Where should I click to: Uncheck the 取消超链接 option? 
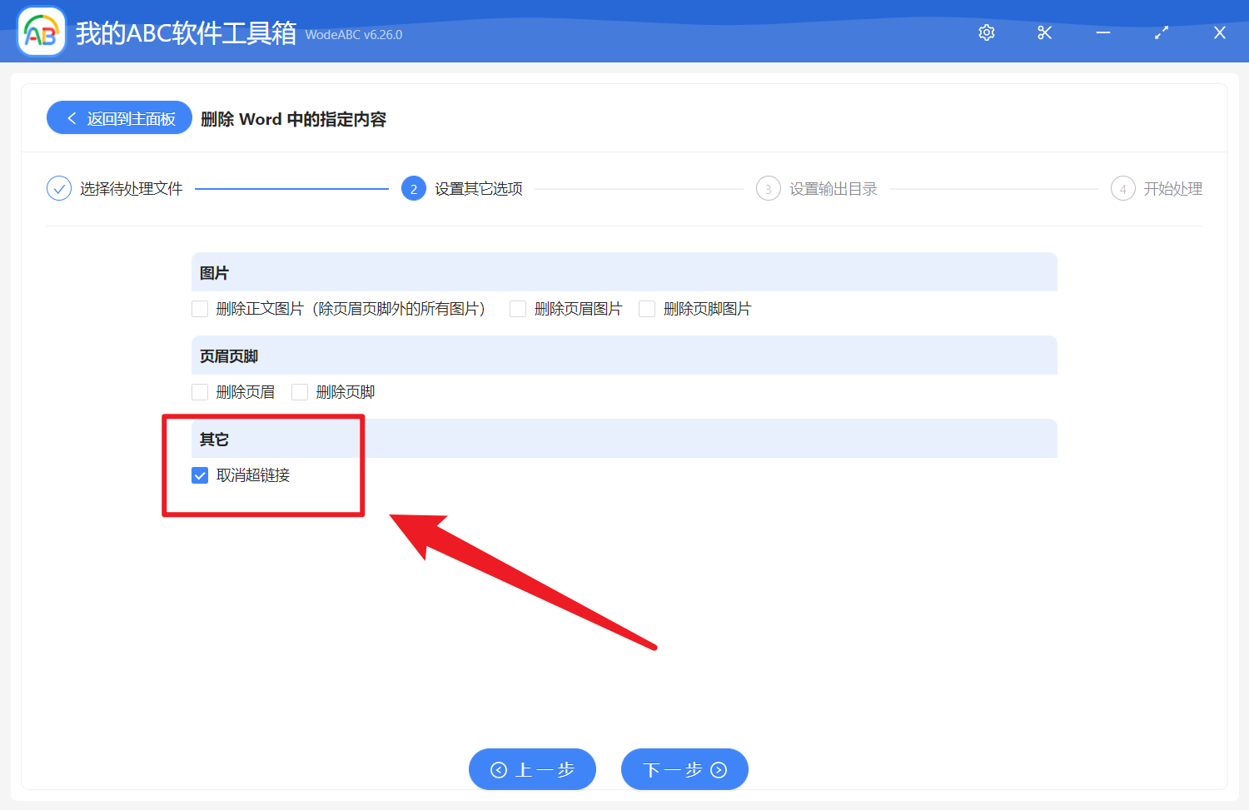199,475
